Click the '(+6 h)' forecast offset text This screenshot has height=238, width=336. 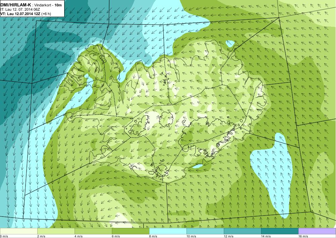46,14
